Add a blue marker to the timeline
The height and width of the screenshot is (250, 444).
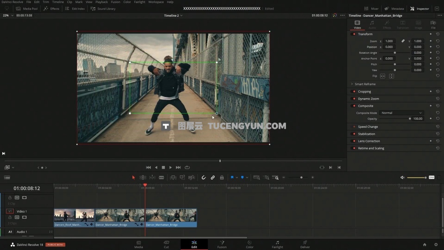pos(242,177)
